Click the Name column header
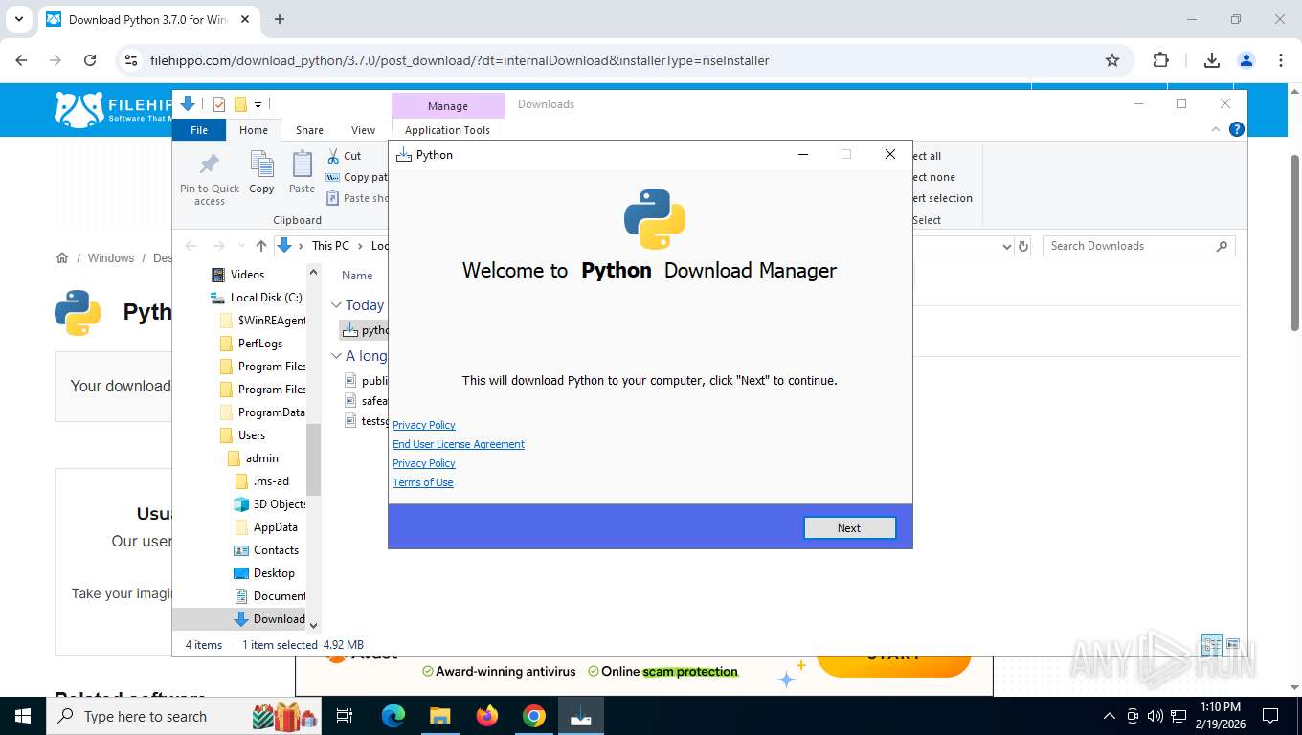The image size is (1302, 735). [x=357, y=276]
